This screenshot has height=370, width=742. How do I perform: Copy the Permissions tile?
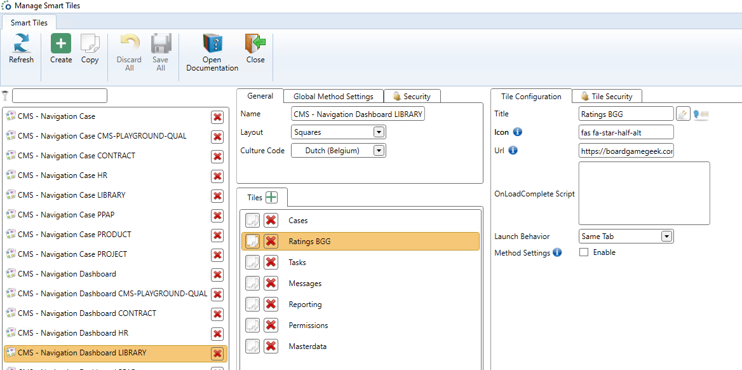tap(253, 325)
